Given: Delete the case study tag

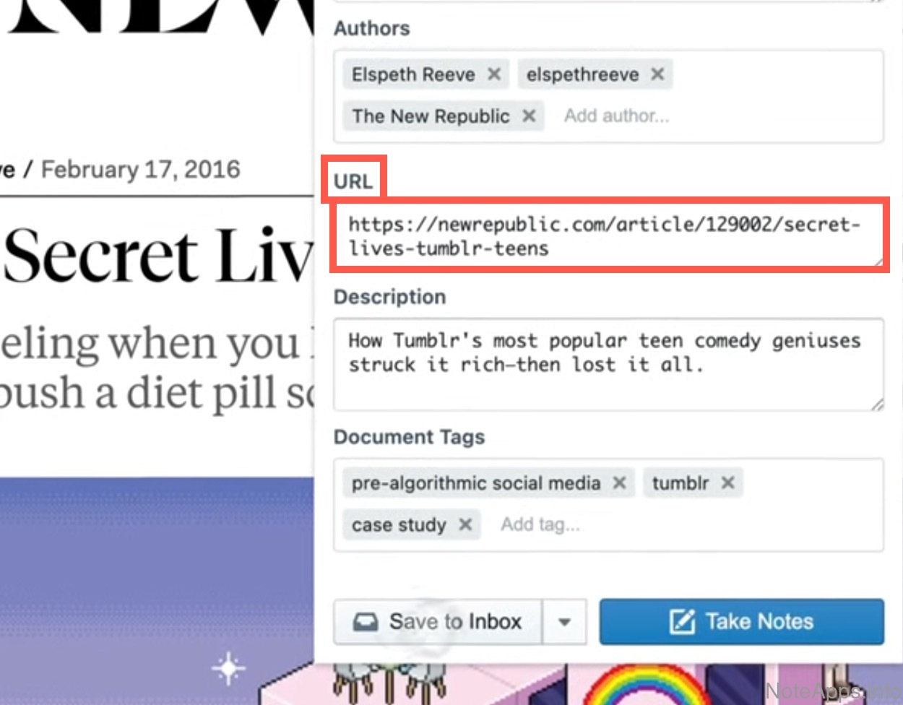Looking at the screenshot, I should click(465, 524).
